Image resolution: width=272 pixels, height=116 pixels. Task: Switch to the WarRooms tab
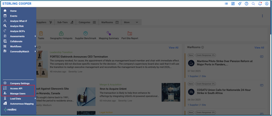pyautogui.click(x=110, y=22)
